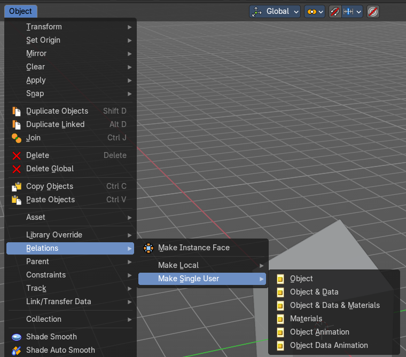The width and height of the screenshot is (406, 357).
Task: Open the Collection submenu
Action: coord(70,319)
